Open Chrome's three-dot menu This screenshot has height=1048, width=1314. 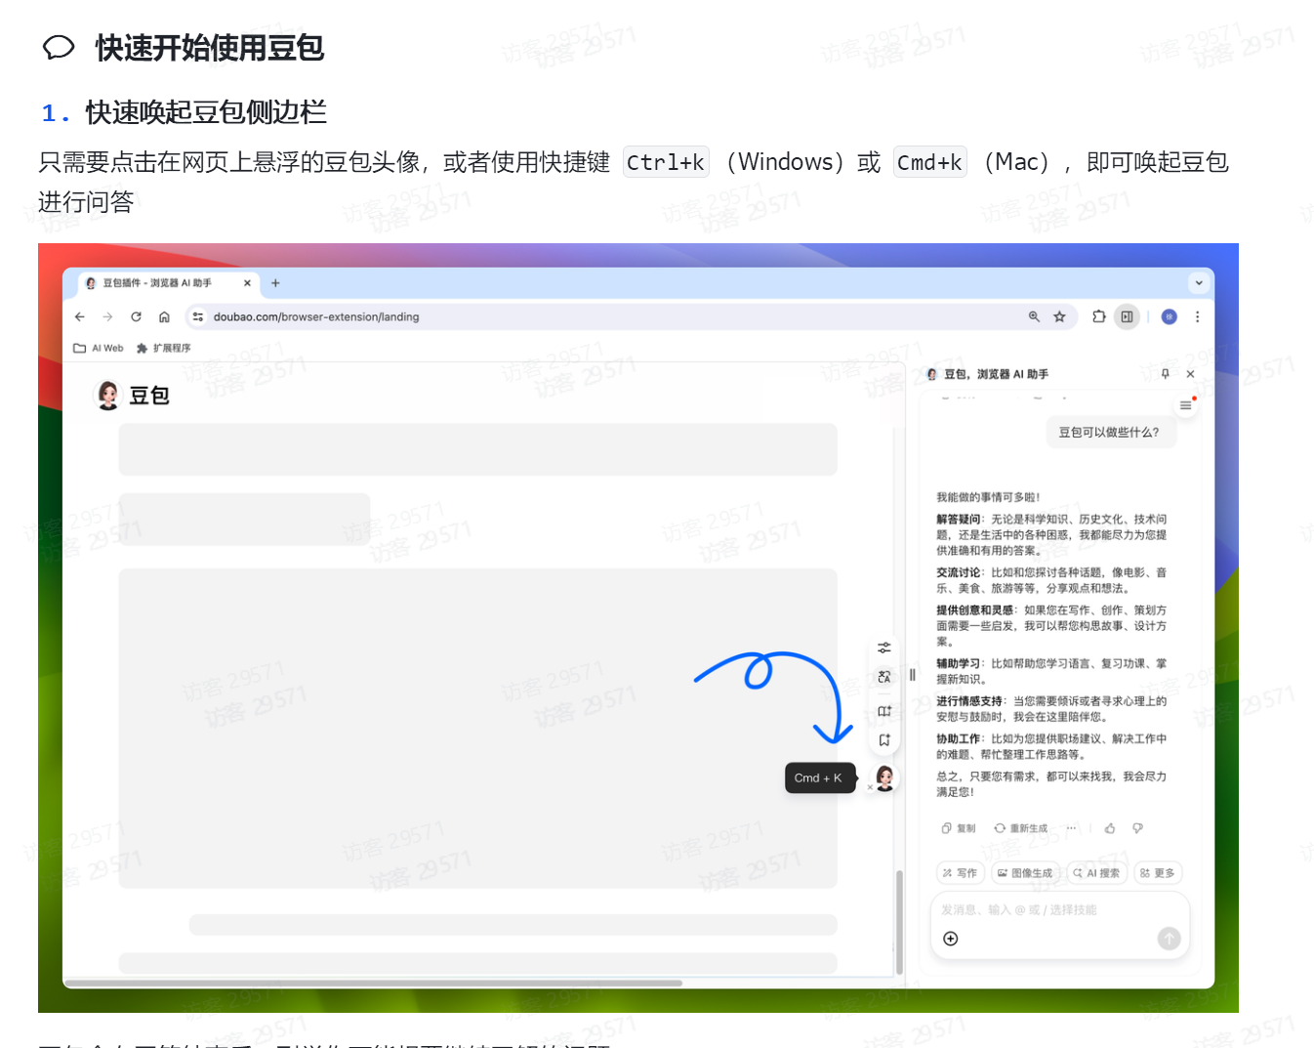[x=1197, y=316]
